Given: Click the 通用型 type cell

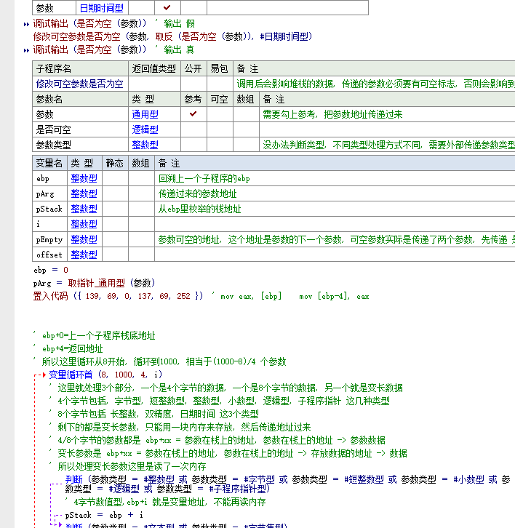Looking at the screenshot, I should point(145,114).
